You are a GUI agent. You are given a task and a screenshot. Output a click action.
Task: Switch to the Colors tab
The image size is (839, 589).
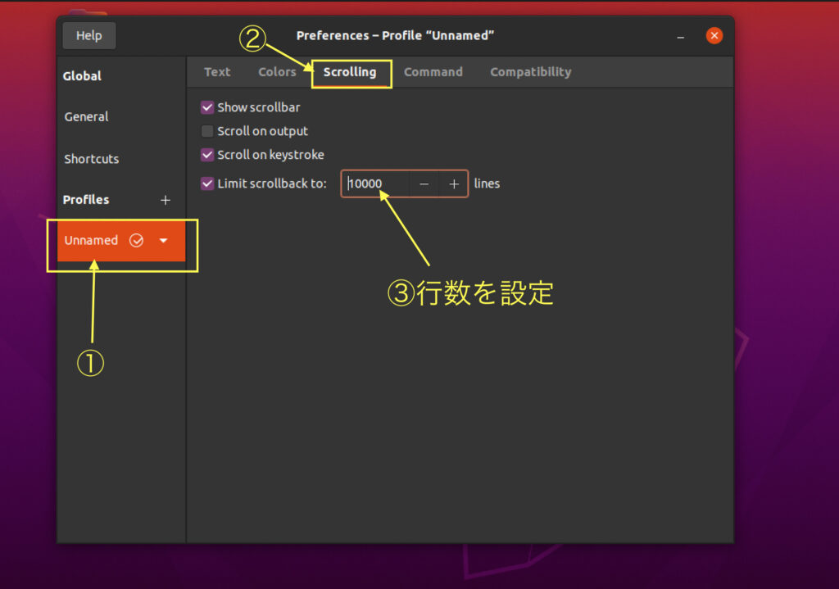point(277,72)
